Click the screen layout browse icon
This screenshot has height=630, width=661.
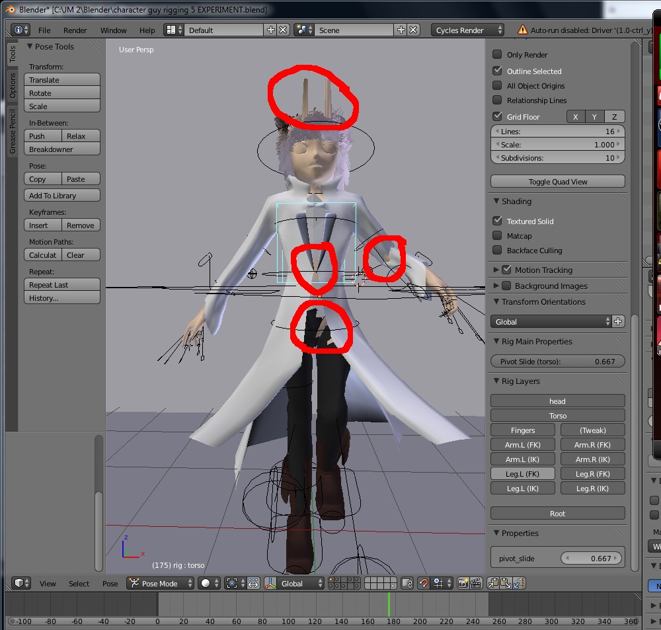pyautogui.click(x=174, y=30)
